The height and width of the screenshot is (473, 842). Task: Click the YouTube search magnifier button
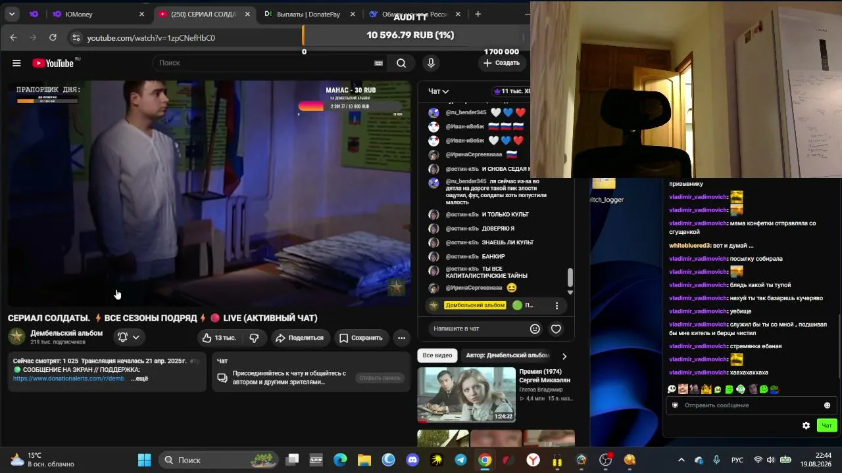click(401, 63)
